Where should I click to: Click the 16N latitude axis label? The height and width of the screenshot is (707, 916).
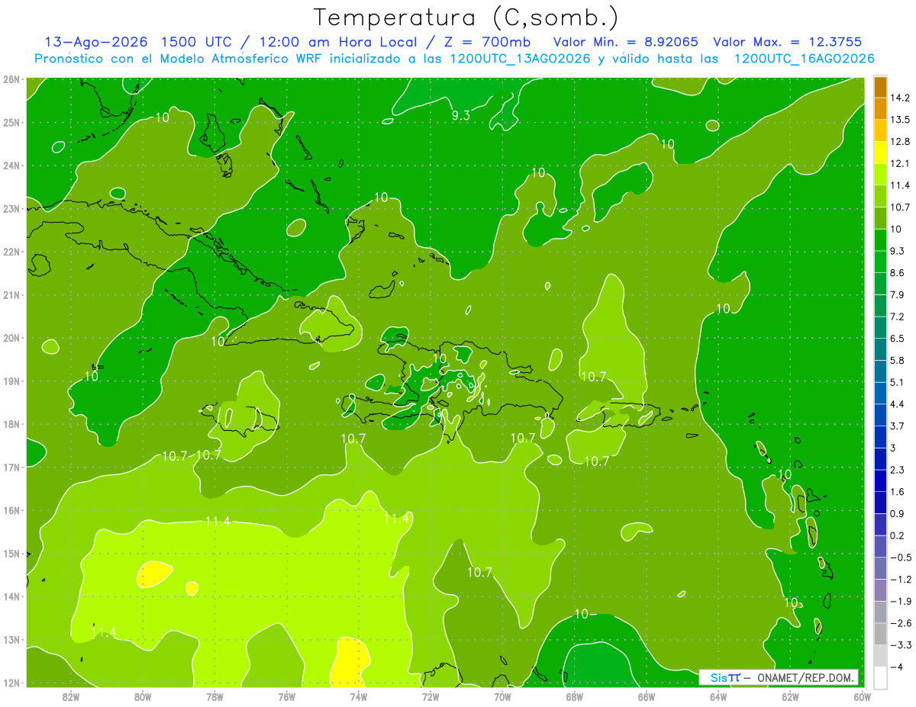11,510
